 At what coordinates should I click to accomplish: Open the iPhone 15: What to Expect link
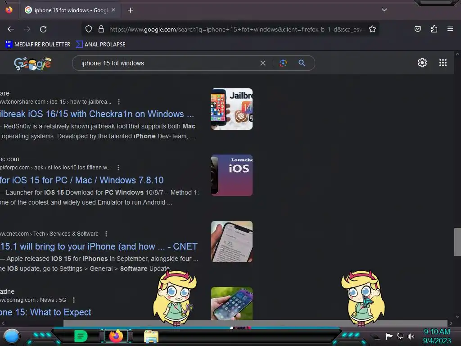click(45, 312)
